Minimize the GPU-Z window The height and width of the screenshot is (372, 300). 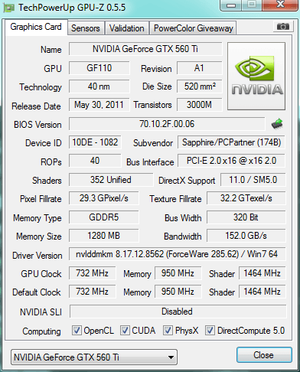point(231,5)
